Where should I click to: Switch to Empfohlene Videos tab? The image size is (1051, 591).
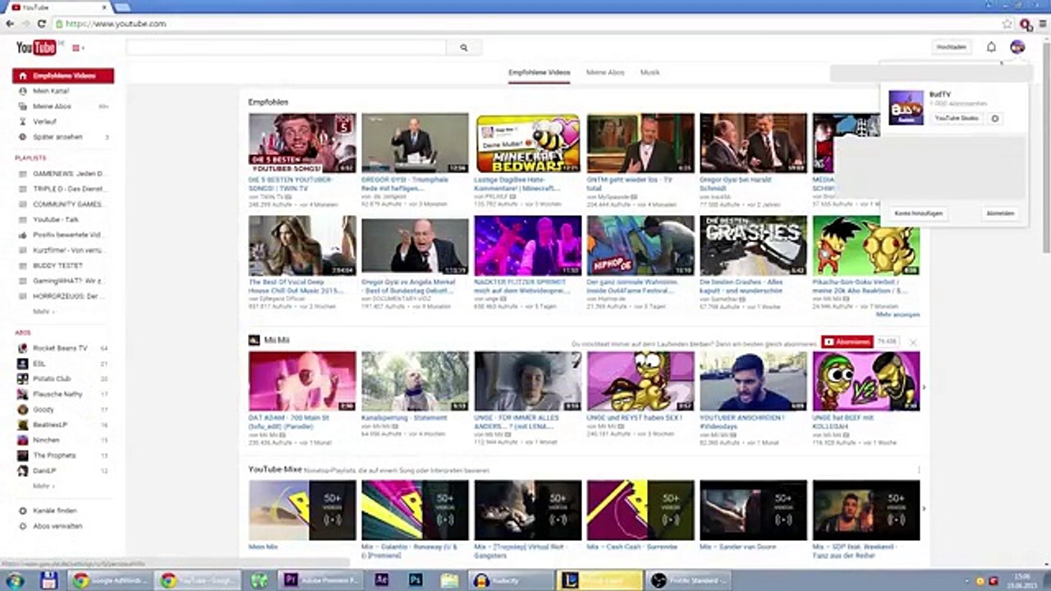pyautogui.click(x=539, y=72)
